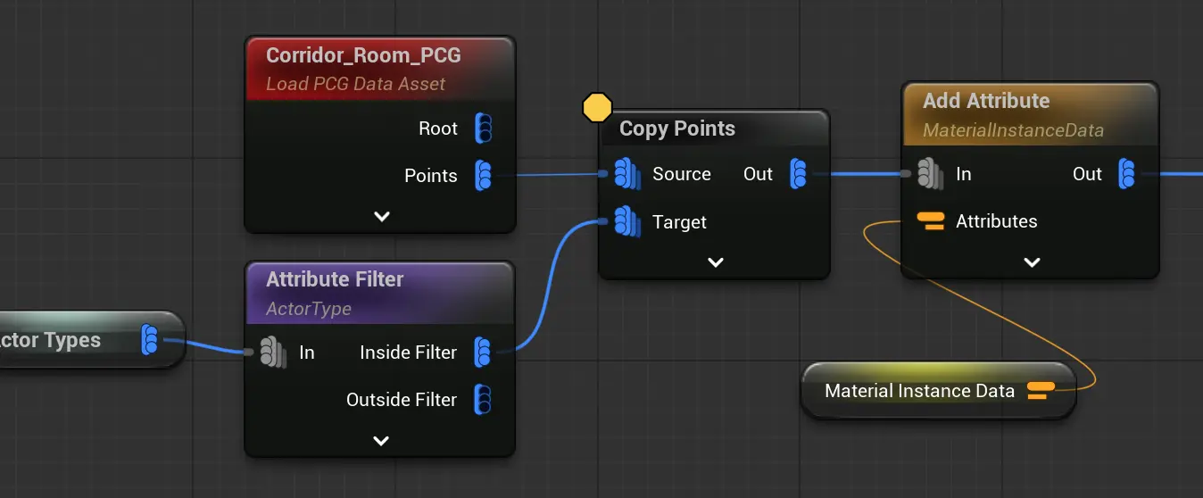
Task: Click the Out pin of Copy Points
Action: tap(799, 174)
